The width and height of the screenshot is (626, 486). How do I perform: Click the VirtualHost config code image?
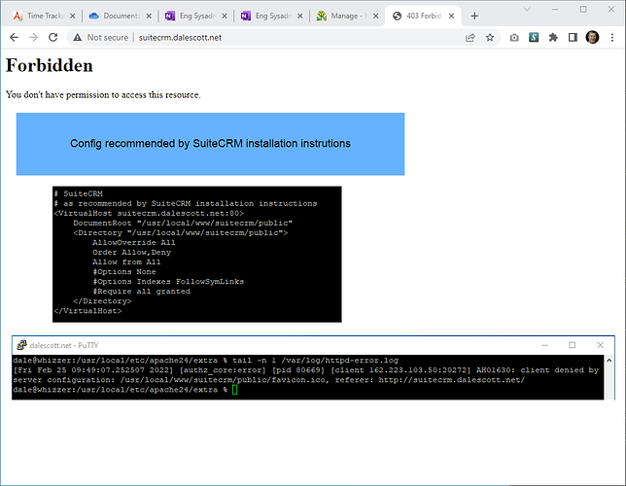196,254
